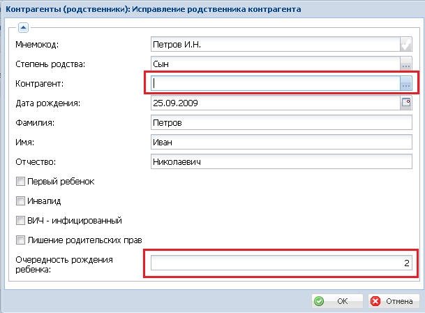Viewport: 425px width, 313px height.
Task: Toggle the Инвалид checkbox
Action: tap(20, 201)
